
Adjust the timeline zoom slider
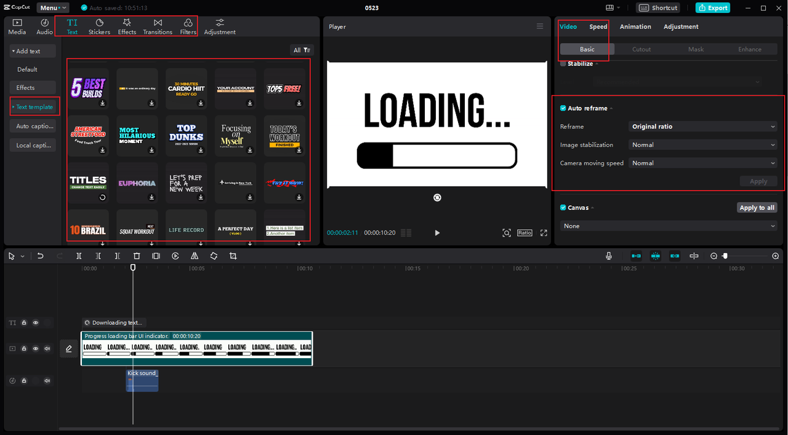pyautogui.click(x=725, y=256)
